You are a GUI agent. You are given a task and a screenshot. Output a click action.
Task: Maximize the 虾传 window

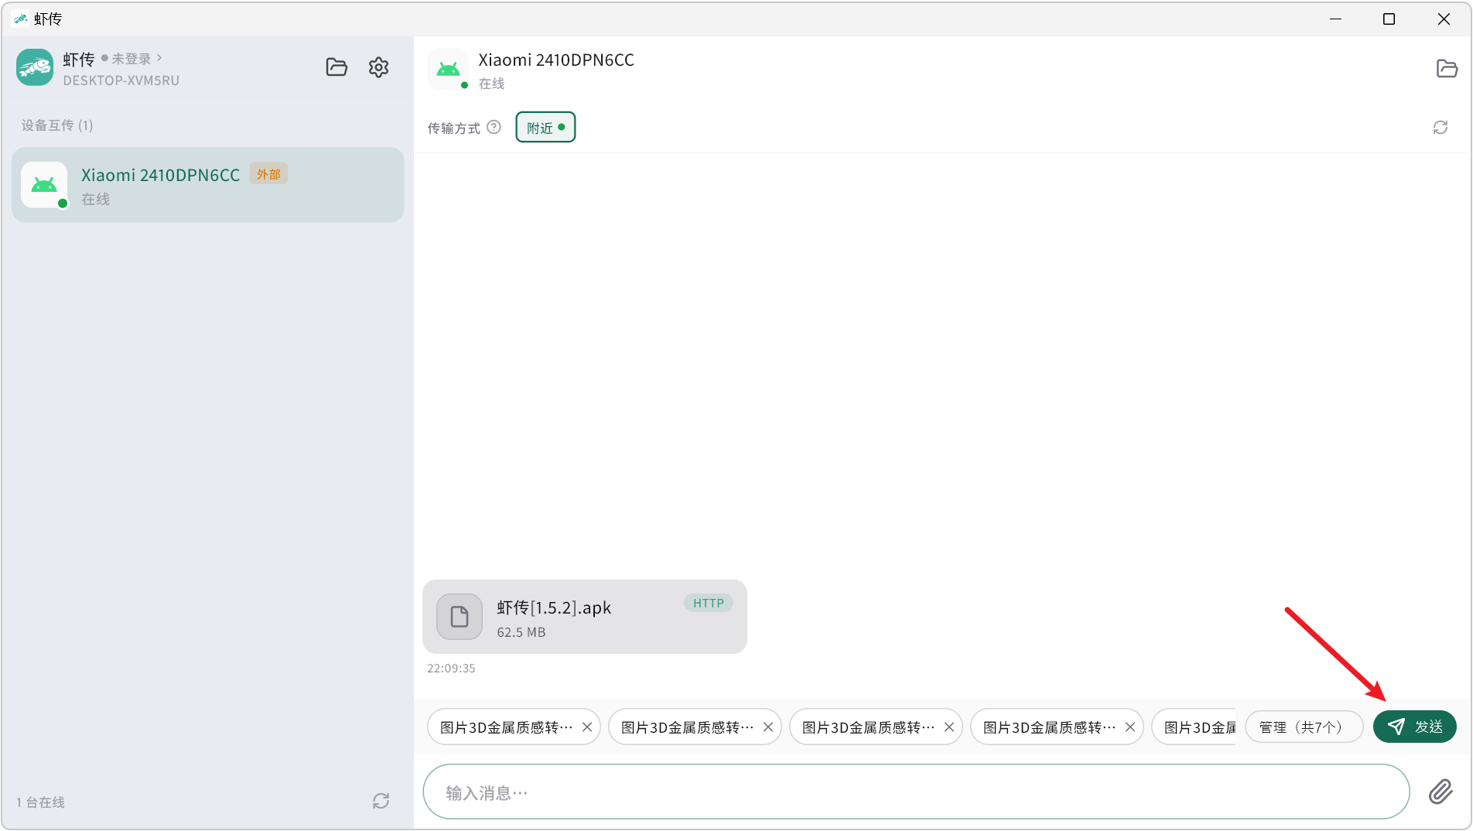1389,19
